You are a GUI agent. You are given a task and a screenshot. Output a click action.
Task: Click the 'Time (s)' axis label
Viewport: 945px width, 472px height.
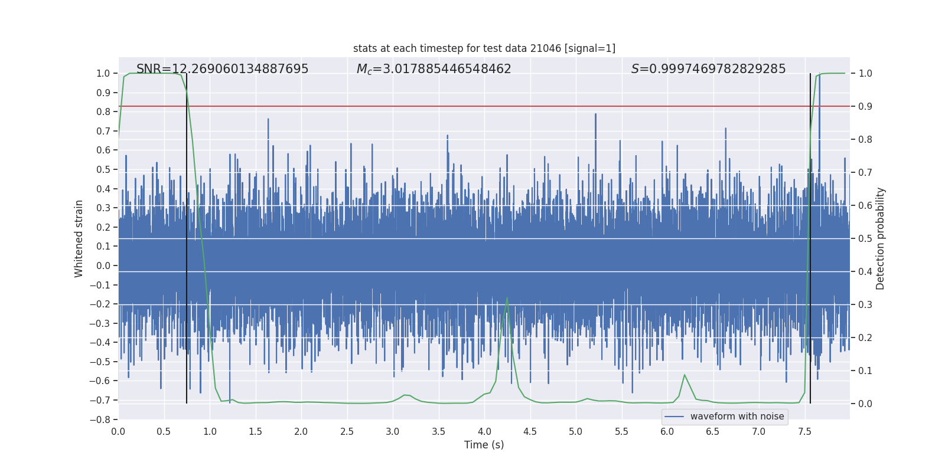[x=484, y=445]
